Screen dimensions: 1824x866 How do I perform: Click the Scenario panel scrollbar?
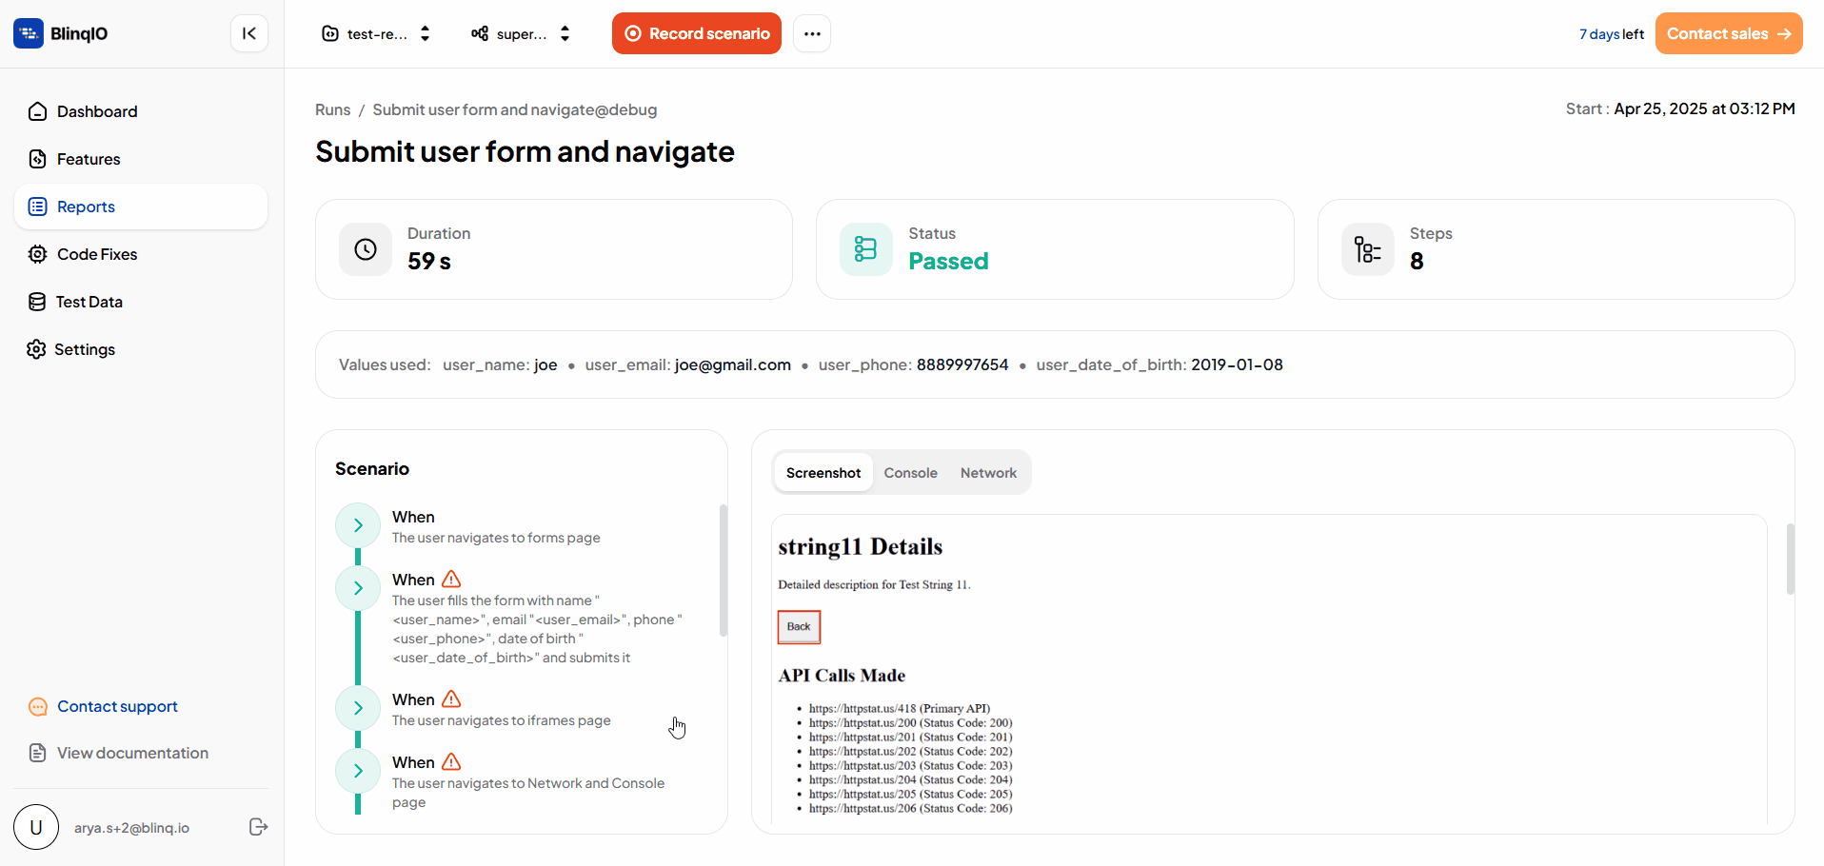pos(724,570)
